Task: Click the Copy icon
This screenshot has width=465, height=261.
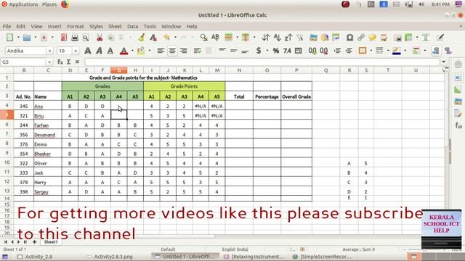Action: pyautogui.click(x=111, y=38)
